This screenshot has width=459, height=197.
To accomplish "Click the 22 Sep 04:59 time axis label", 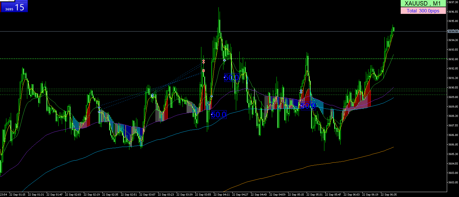I will tap(277, 195).
